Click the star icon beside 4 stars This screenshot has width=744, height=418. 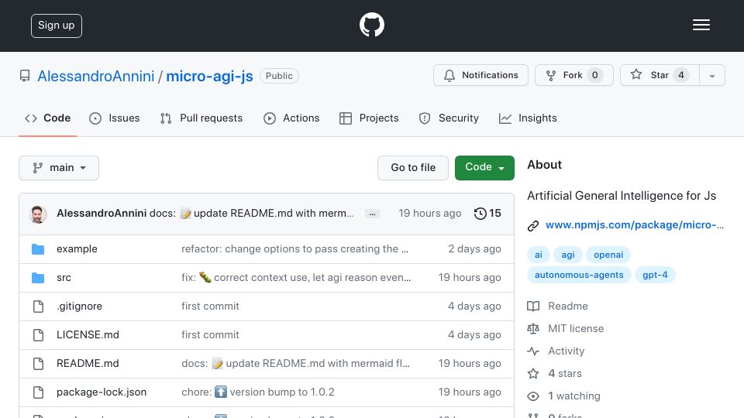[x=533, y=373]
